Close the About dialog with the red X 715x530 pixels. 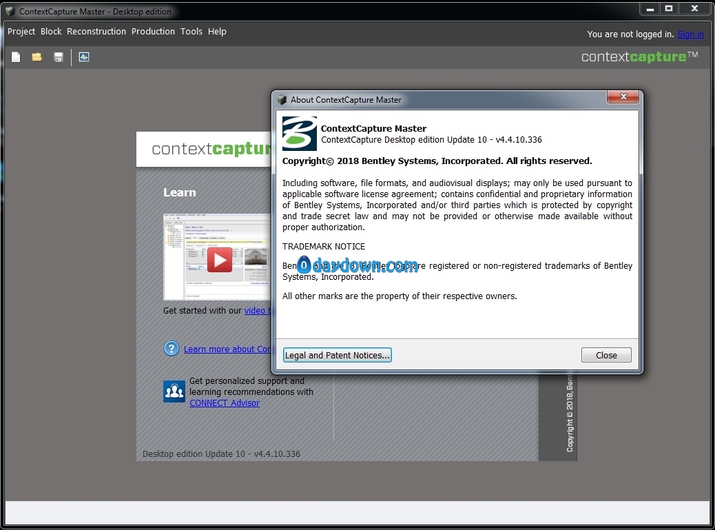(623, 96)
